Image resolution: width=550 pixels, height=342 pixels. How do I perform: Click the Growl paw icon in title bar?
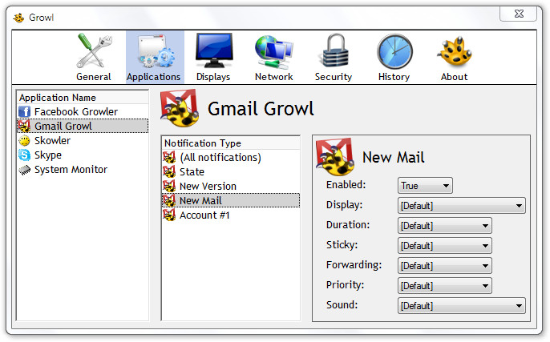[18, 18]
